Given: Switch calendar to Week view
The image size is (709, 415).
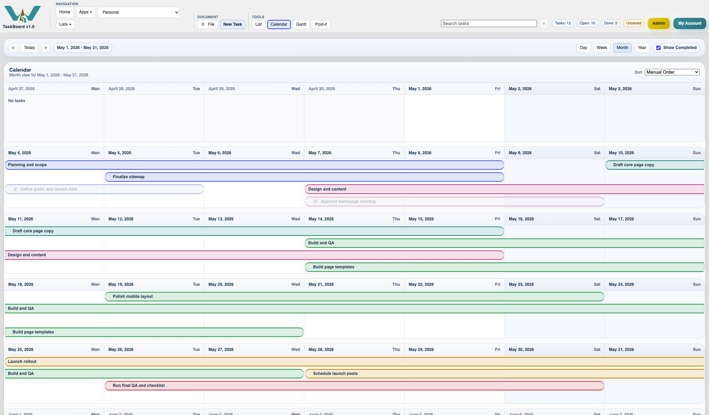Looking at the screenshot, I should tap(602, 48).
